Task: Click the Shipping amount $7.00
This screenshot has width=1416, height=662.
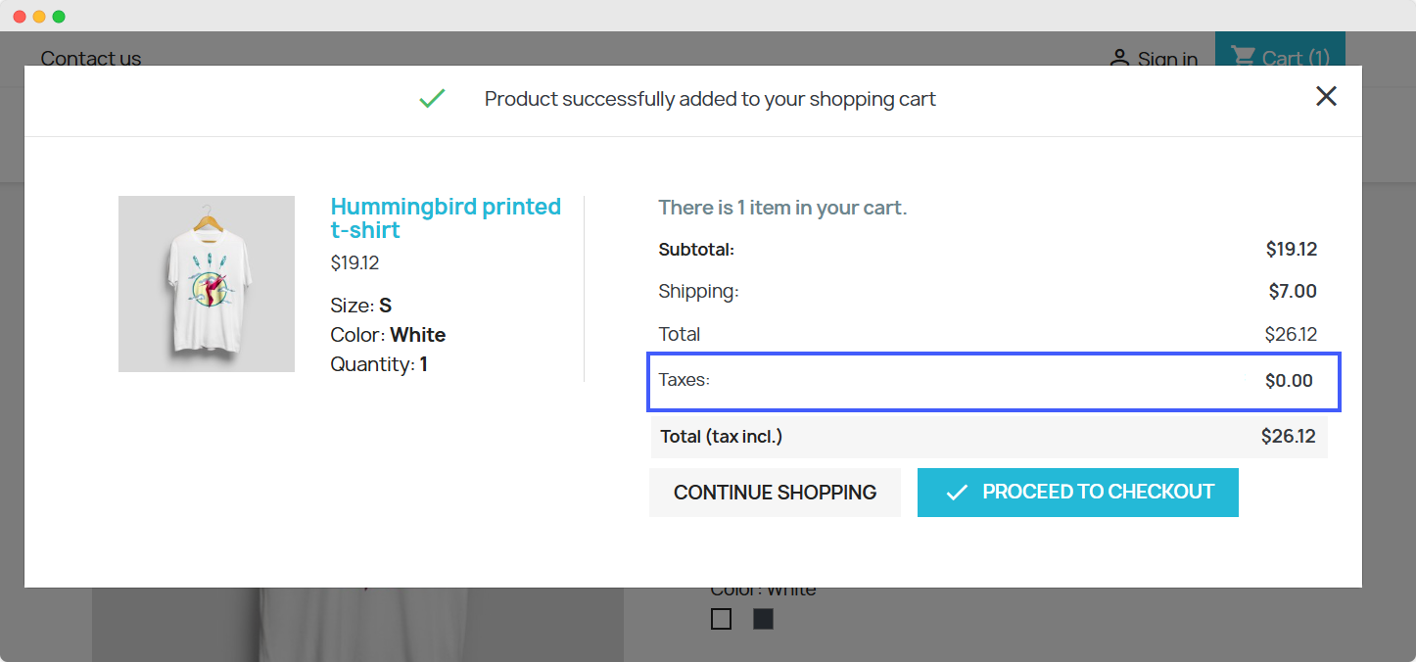Action: 1292,291
